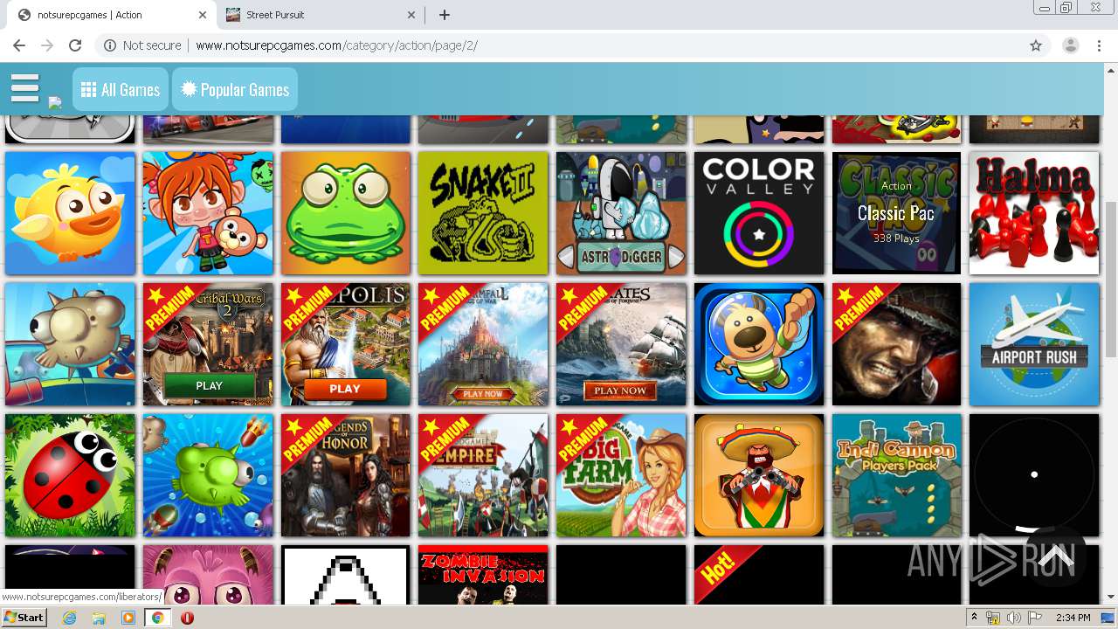
Task: Click the page vertical scrollbar thumb
Action: [x=1111, y=279]
